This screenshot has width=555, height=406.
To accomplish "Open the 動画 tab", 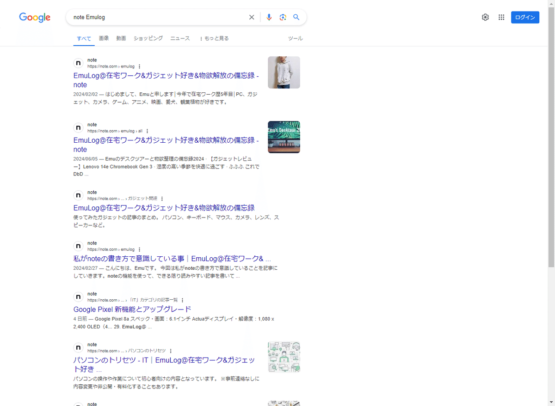I will (121, 38).
